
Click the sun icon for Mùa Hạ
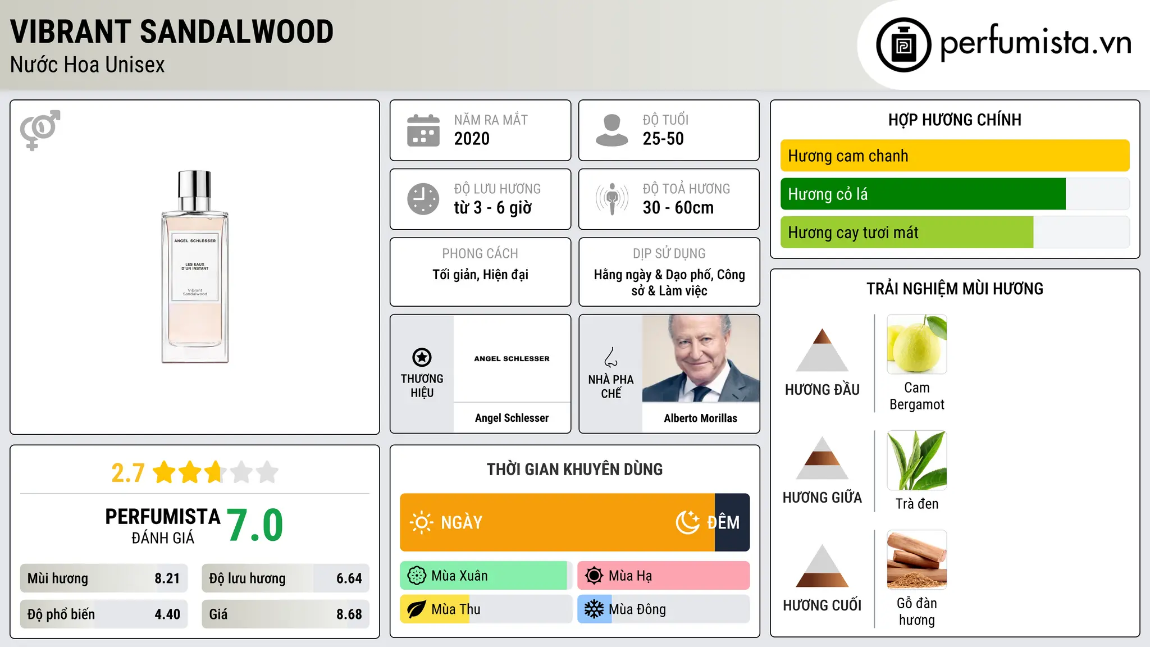pos(594,576)
